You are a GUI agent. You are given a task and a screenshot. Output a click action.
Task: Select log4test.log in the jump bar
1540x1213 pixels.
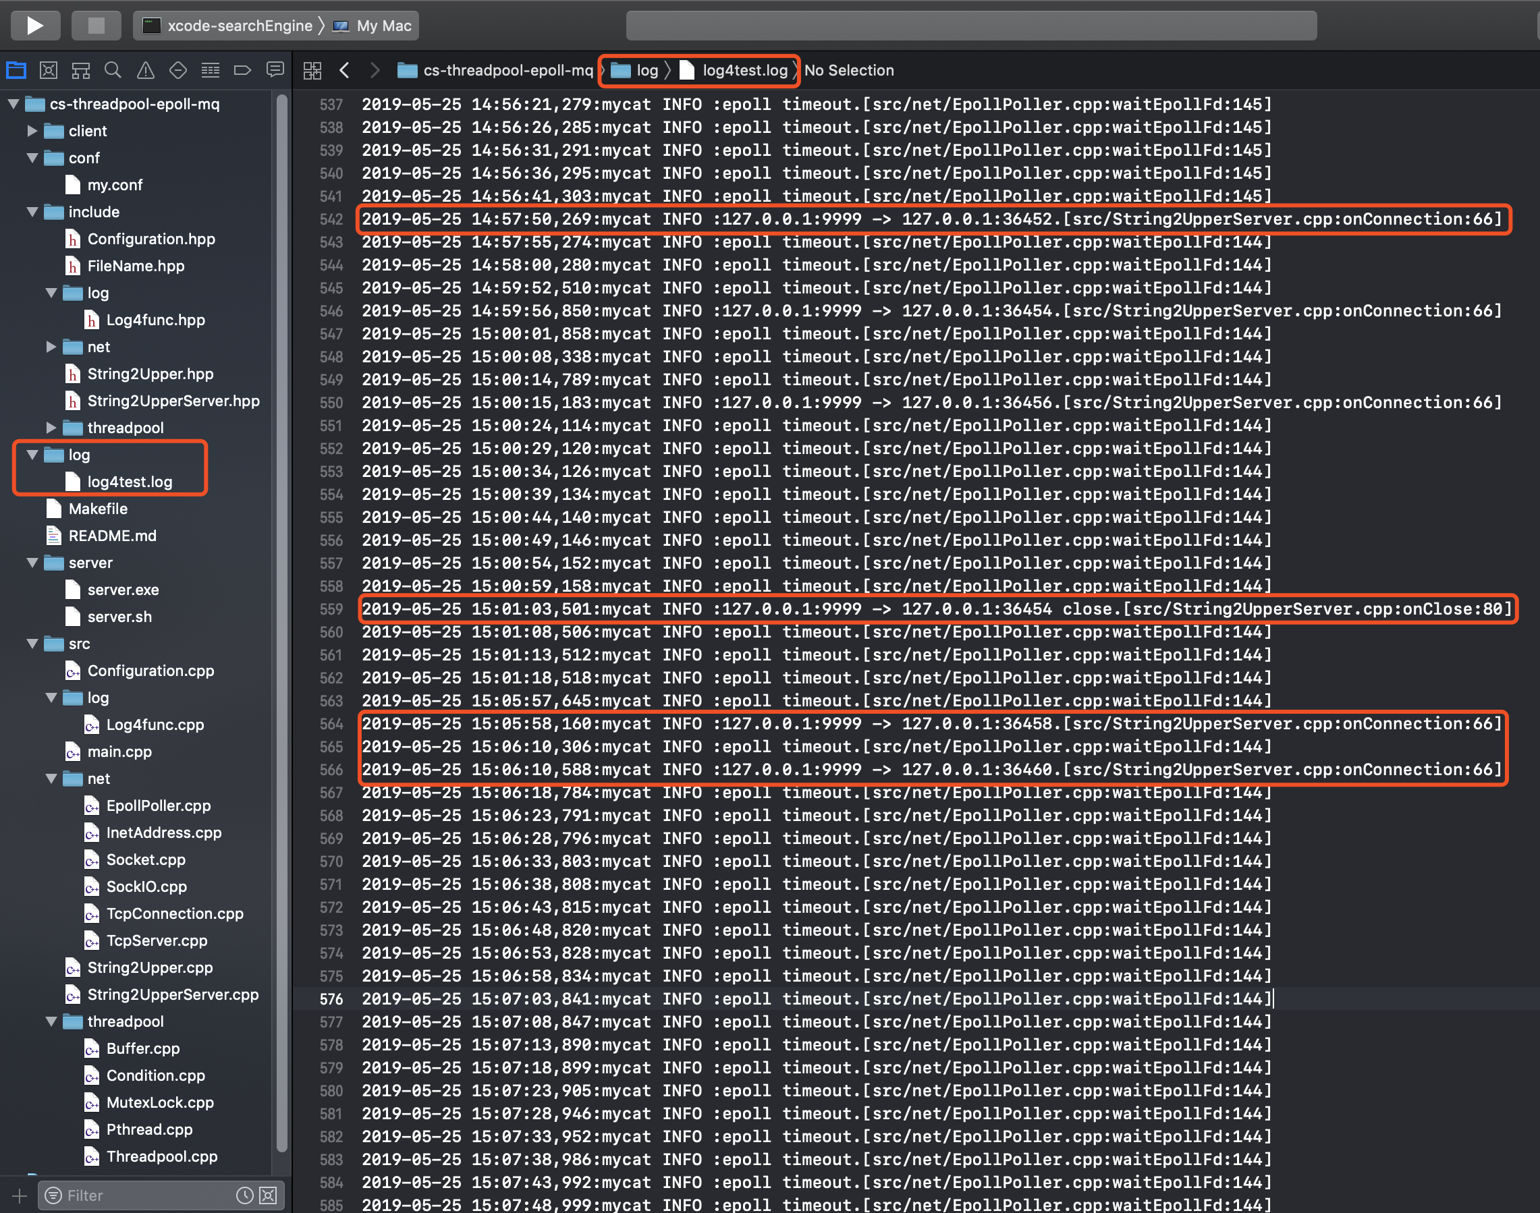point(744,70)
